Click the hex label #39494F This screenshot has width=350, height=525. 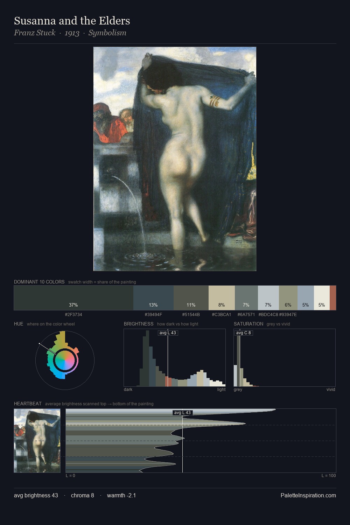pyautogui.click(x=153, y=315)
